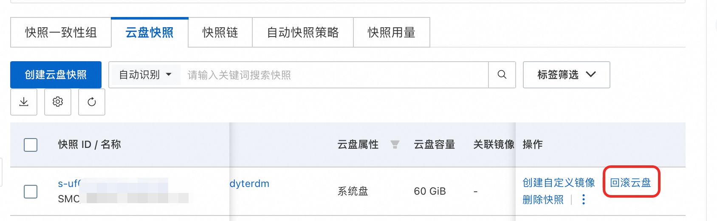Image resolution: width=717 pixels, height=221 pixels.
Task: Expand the 自动识别 search type dropdown
Action: click(x=145, y=75)
